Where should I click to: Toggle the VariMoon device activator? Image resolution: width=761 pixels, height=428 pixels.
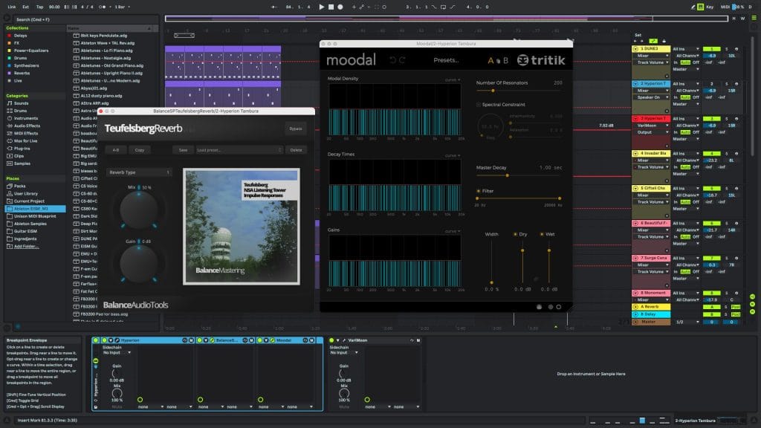click(331, 340)
